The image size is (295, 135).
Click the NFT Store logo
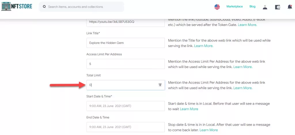coord(17,6)
